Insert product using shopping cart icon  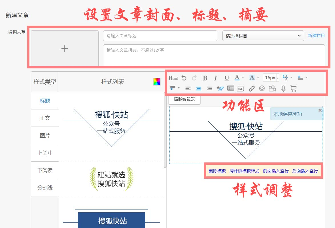coord(293,88)
